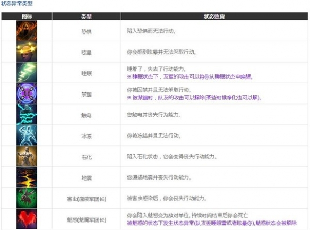Select the golden stone statue petrify icon
This screenshot has height=230, width=310.
point(27,156)
